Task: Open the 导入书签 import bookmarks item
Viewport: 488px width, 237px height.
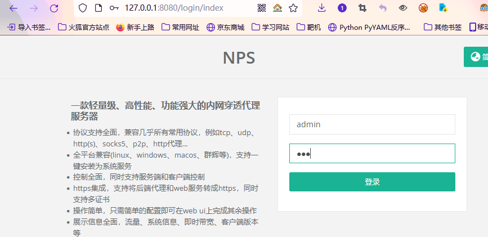Action: 29,28
